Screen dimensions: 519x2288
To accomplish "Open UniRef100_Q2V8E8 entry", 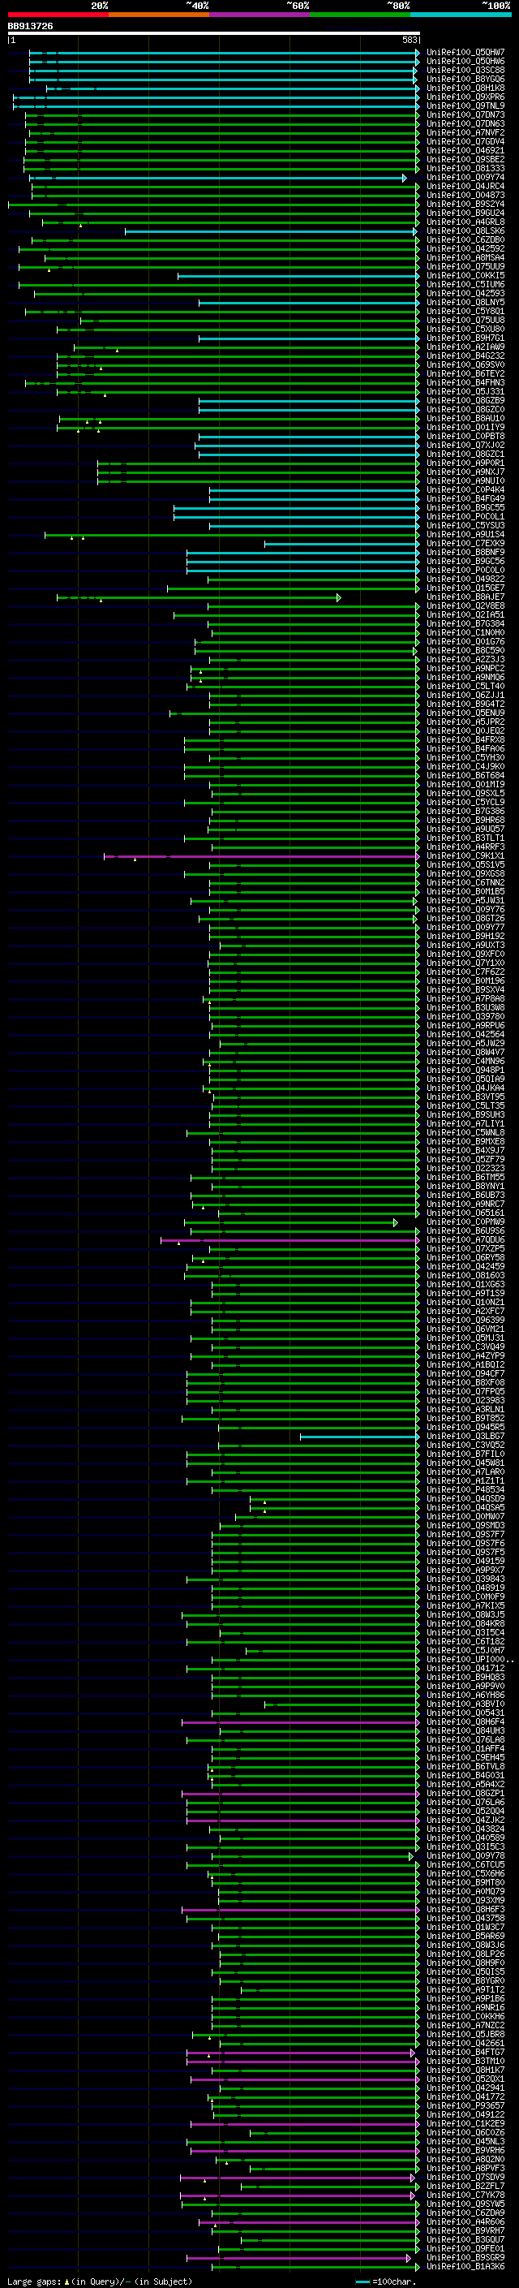I will point(465,605).
